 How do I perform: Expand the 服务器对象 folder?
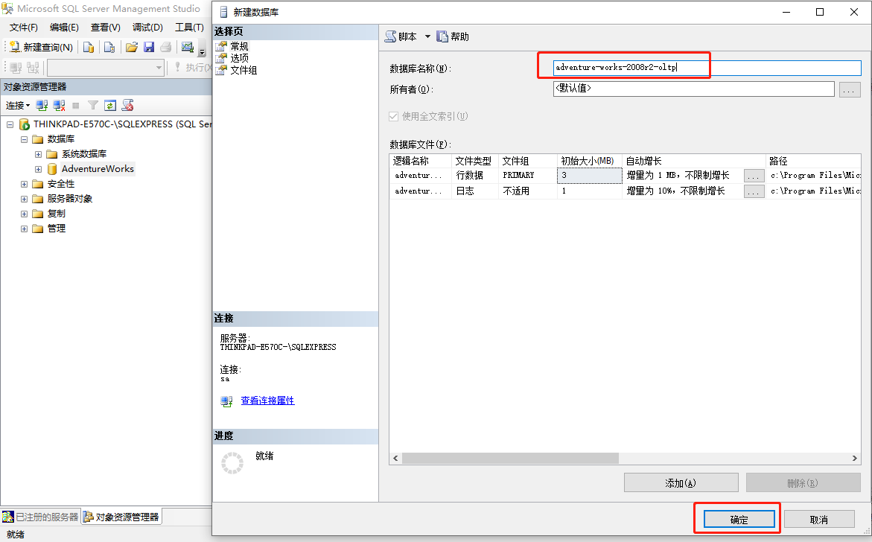pyautogui.click(x=24, y=199)
